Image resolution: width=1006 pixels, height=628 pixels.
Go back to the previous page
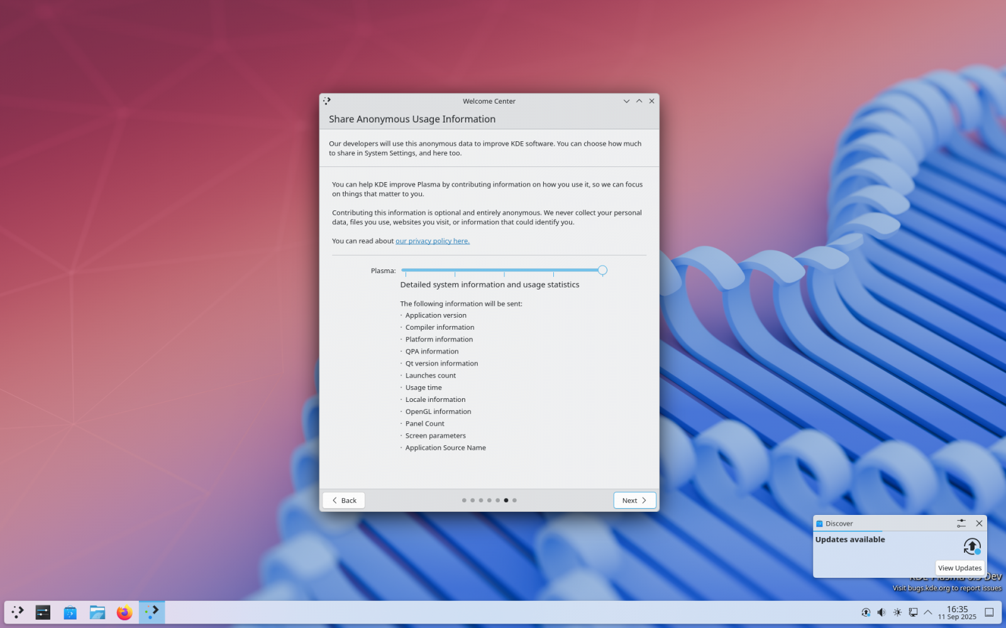click(x=344, y=501)
